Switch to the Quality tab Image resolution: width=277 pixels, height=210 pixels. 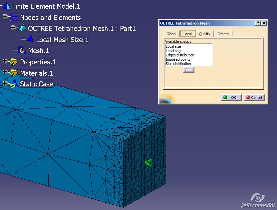click(x=204, y=34)
